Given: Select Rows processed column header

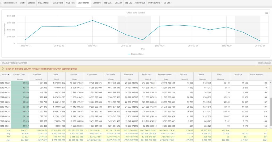Looking at the screenshot, I should pyautogui.click(x=166, y=76).
